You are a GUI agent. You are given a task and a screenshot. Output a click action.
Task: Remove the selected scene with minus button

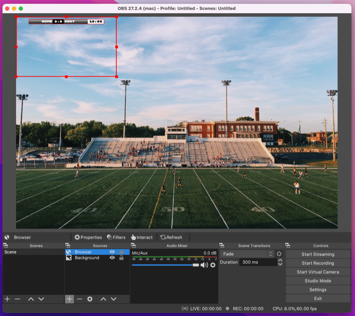tap(17, 299)
